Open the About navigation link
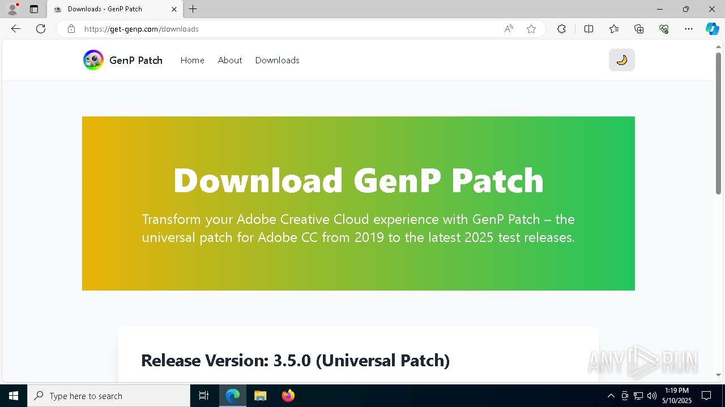Image resolution: width=725 pixels, height=407 pixels. pos(230,60)
